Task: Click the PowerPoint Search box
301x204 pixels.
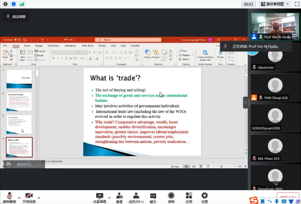Action: click(128, 40)
